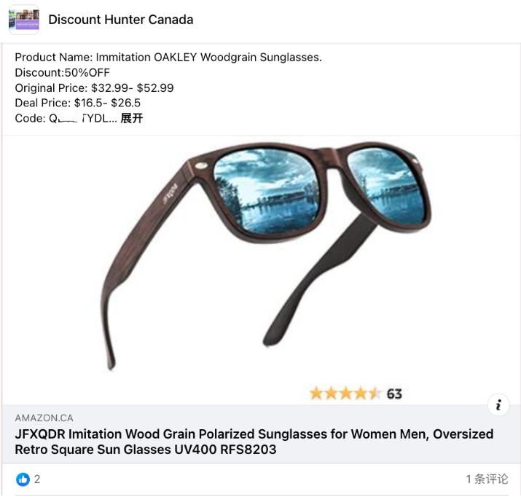Viewport: 521px width, 497px height.
Task: Open Discount Hunter Canada profile picture
Action: tap(24, 20)
